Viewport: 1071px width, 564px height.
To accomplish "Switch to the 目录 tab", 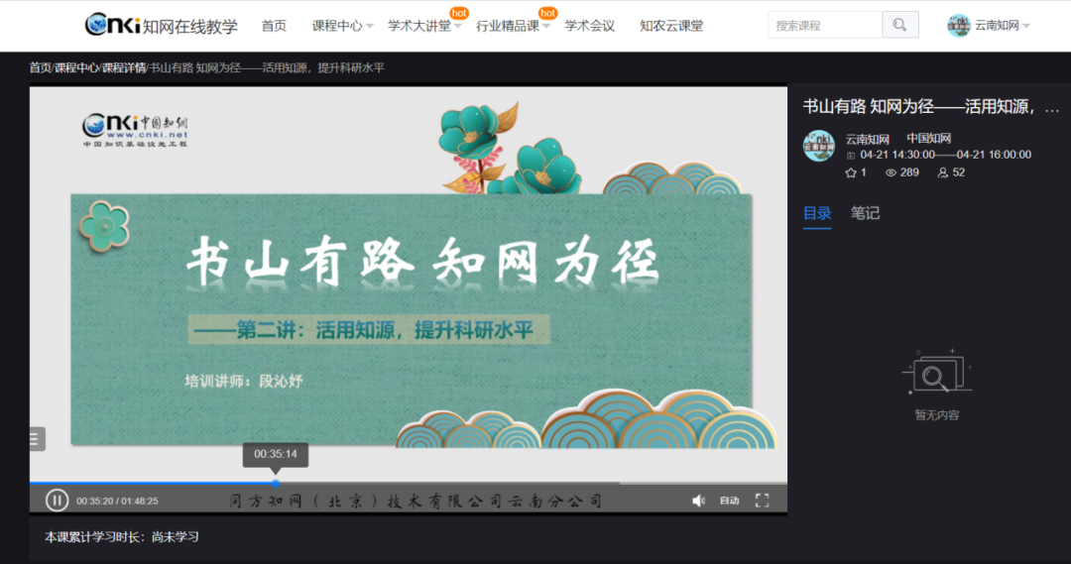I will point(817,213).
